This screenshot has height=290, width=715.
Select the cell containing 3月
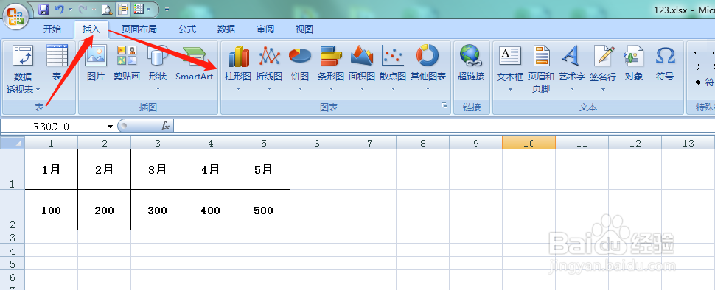(157, 169)
